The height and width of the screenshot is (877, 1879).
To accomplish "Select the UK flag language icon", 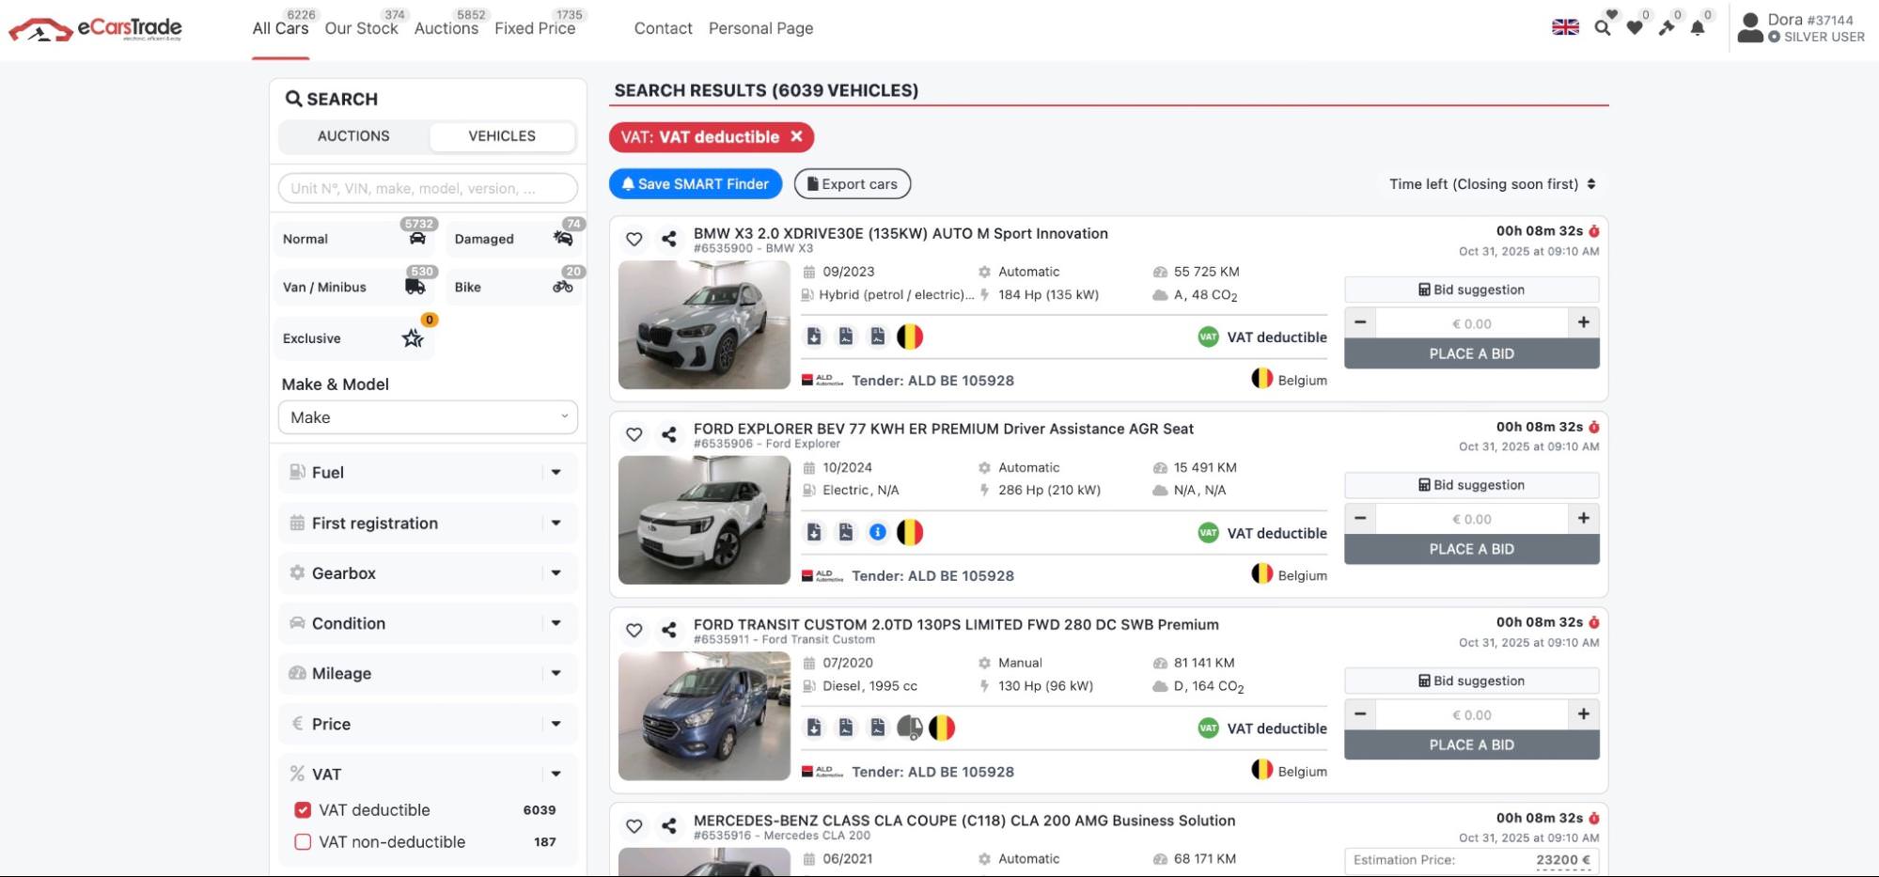I will click(x=1565, y=27).
